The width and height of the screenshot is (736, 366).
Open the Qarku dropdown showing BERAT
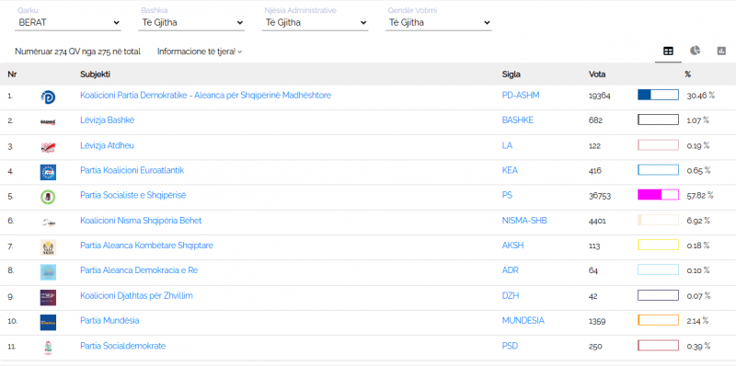pyautogui.click(x=68, y=22)
